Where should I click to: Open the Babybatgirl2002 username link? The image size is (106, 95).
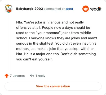[29, 9]
